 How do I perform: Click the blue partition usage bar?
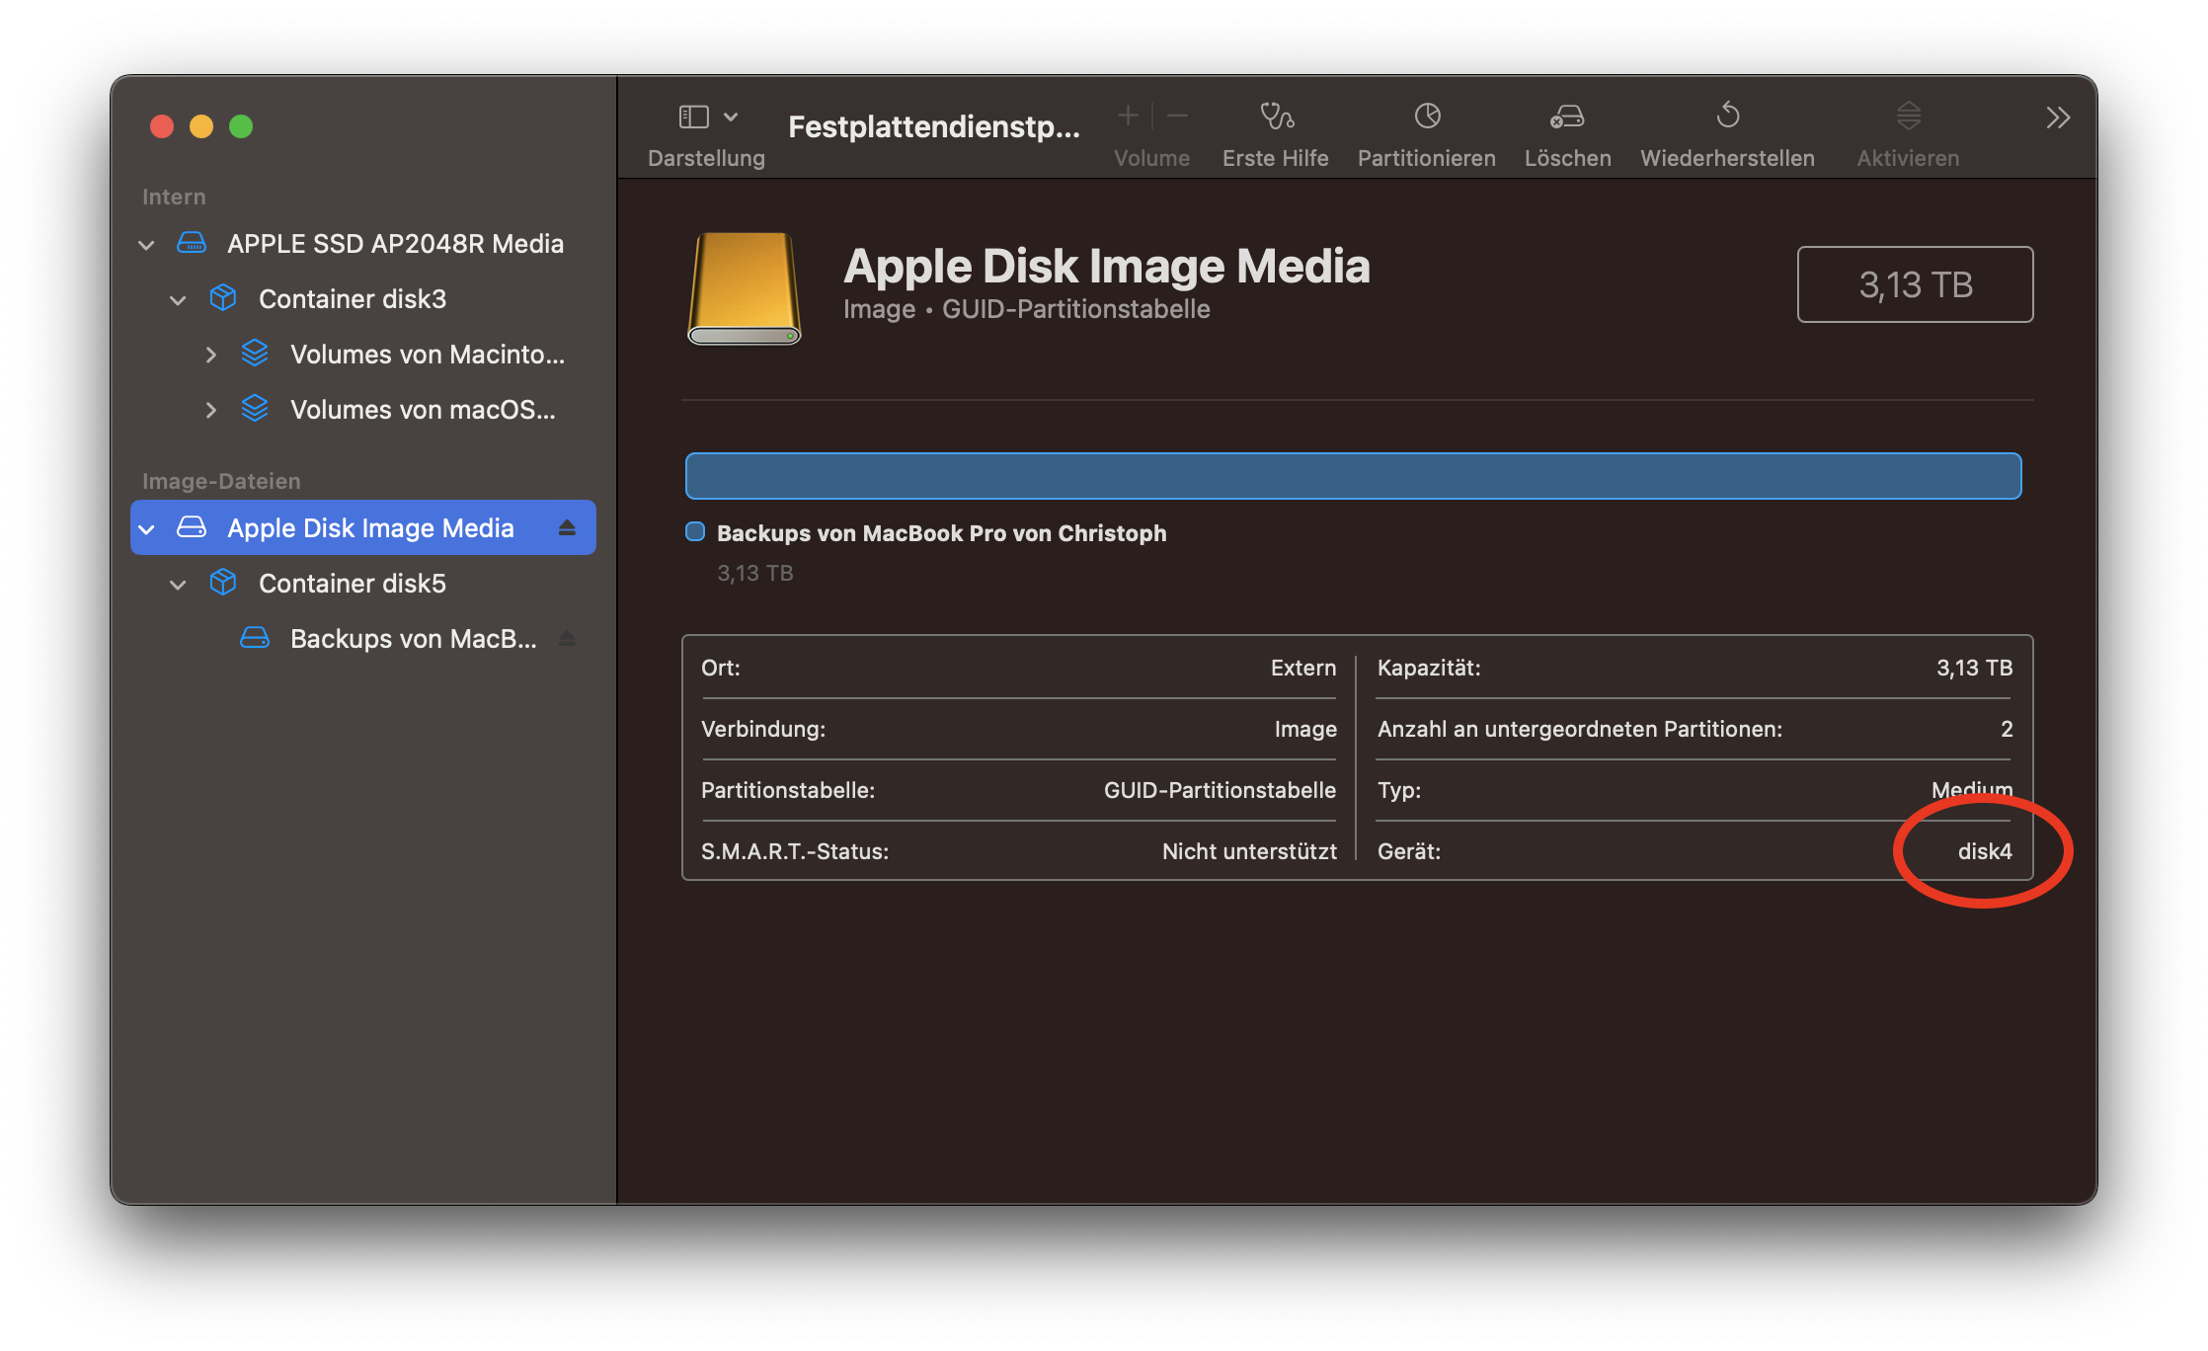click(x=1353, y=476)
